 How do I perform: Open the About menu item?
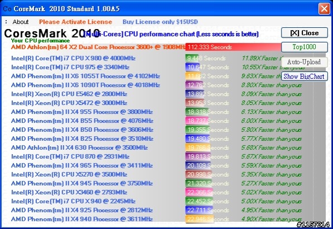pos(21,22)
